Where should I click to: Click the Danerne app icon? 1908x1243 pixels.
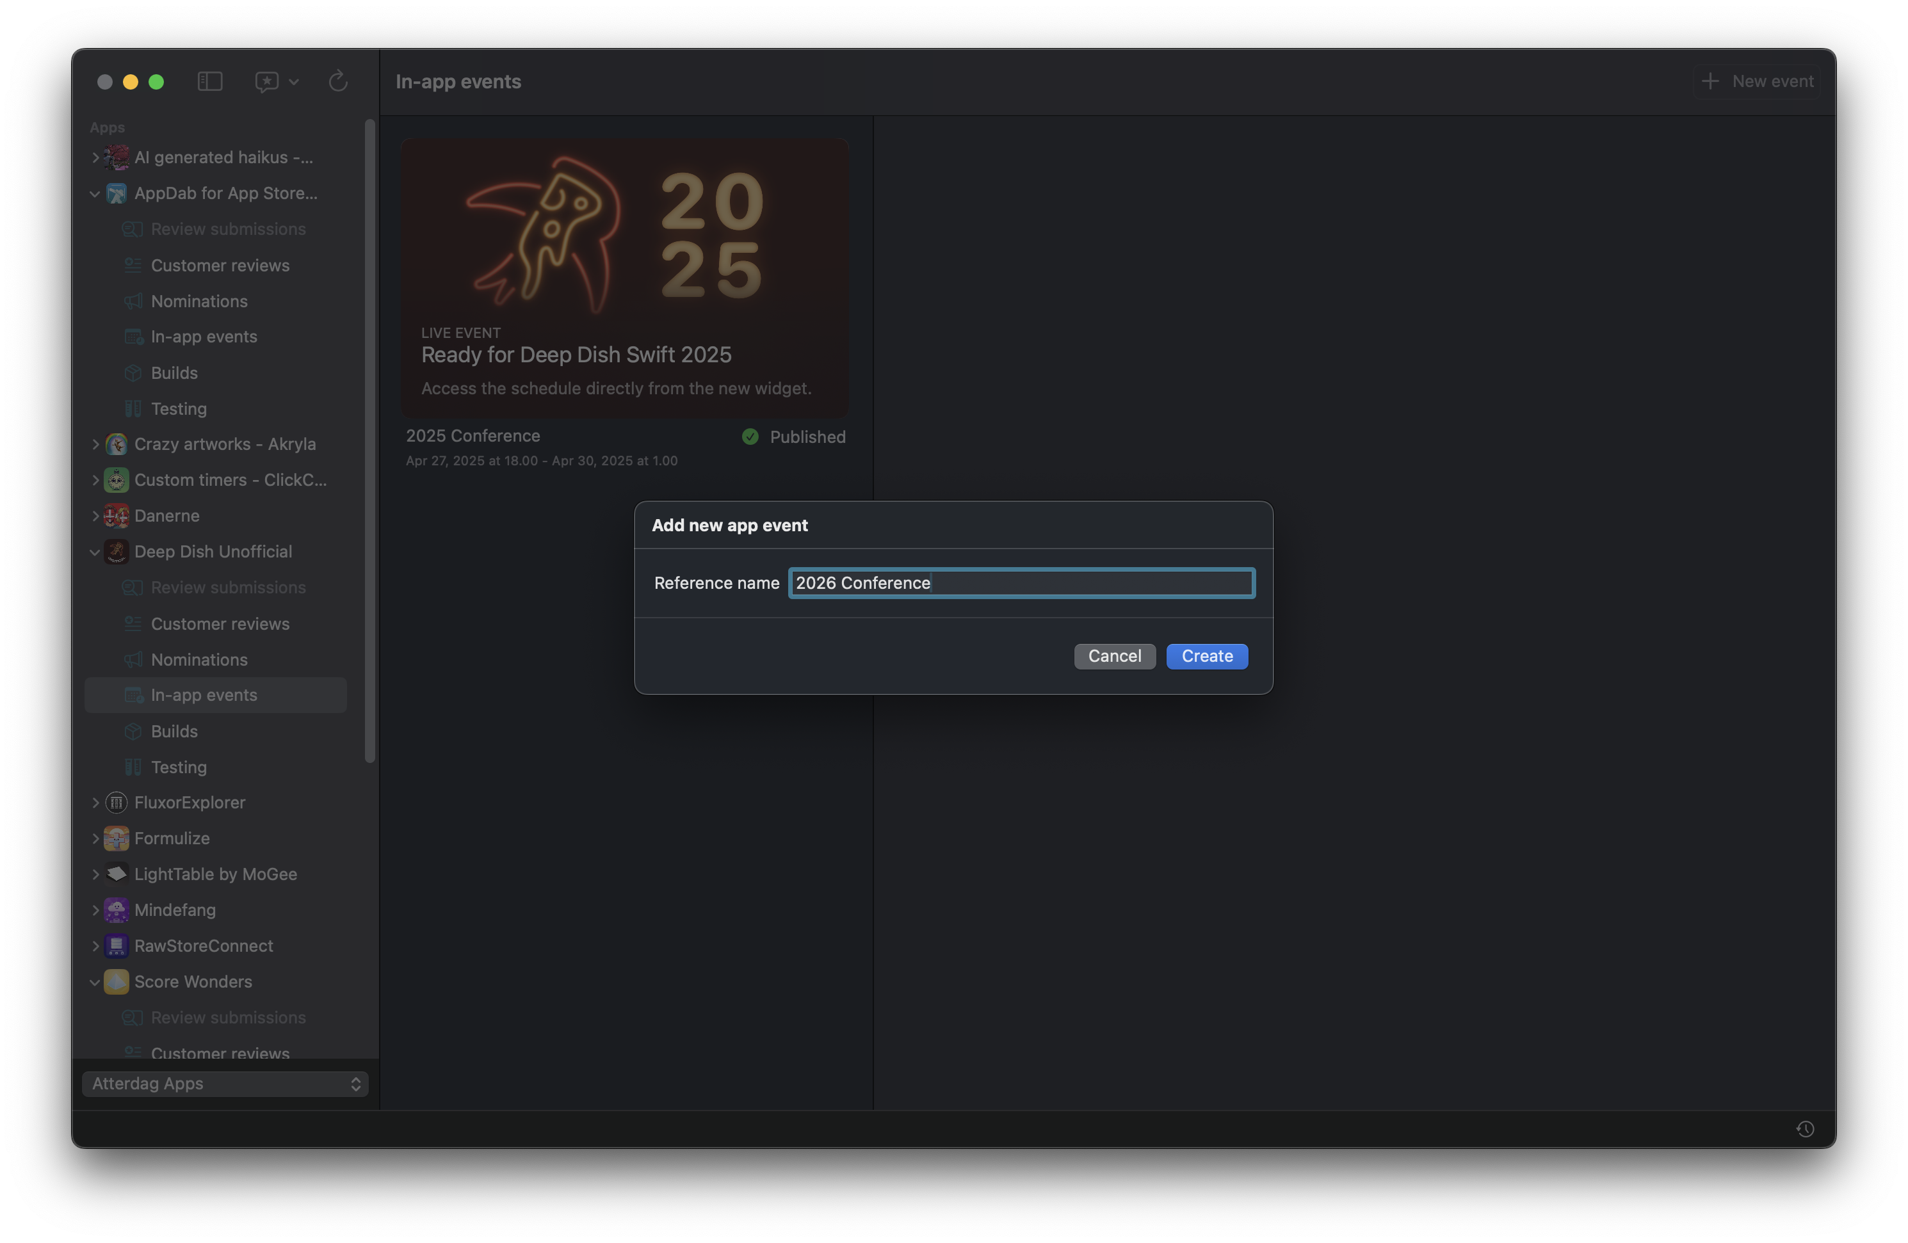[x=117, y=515]
